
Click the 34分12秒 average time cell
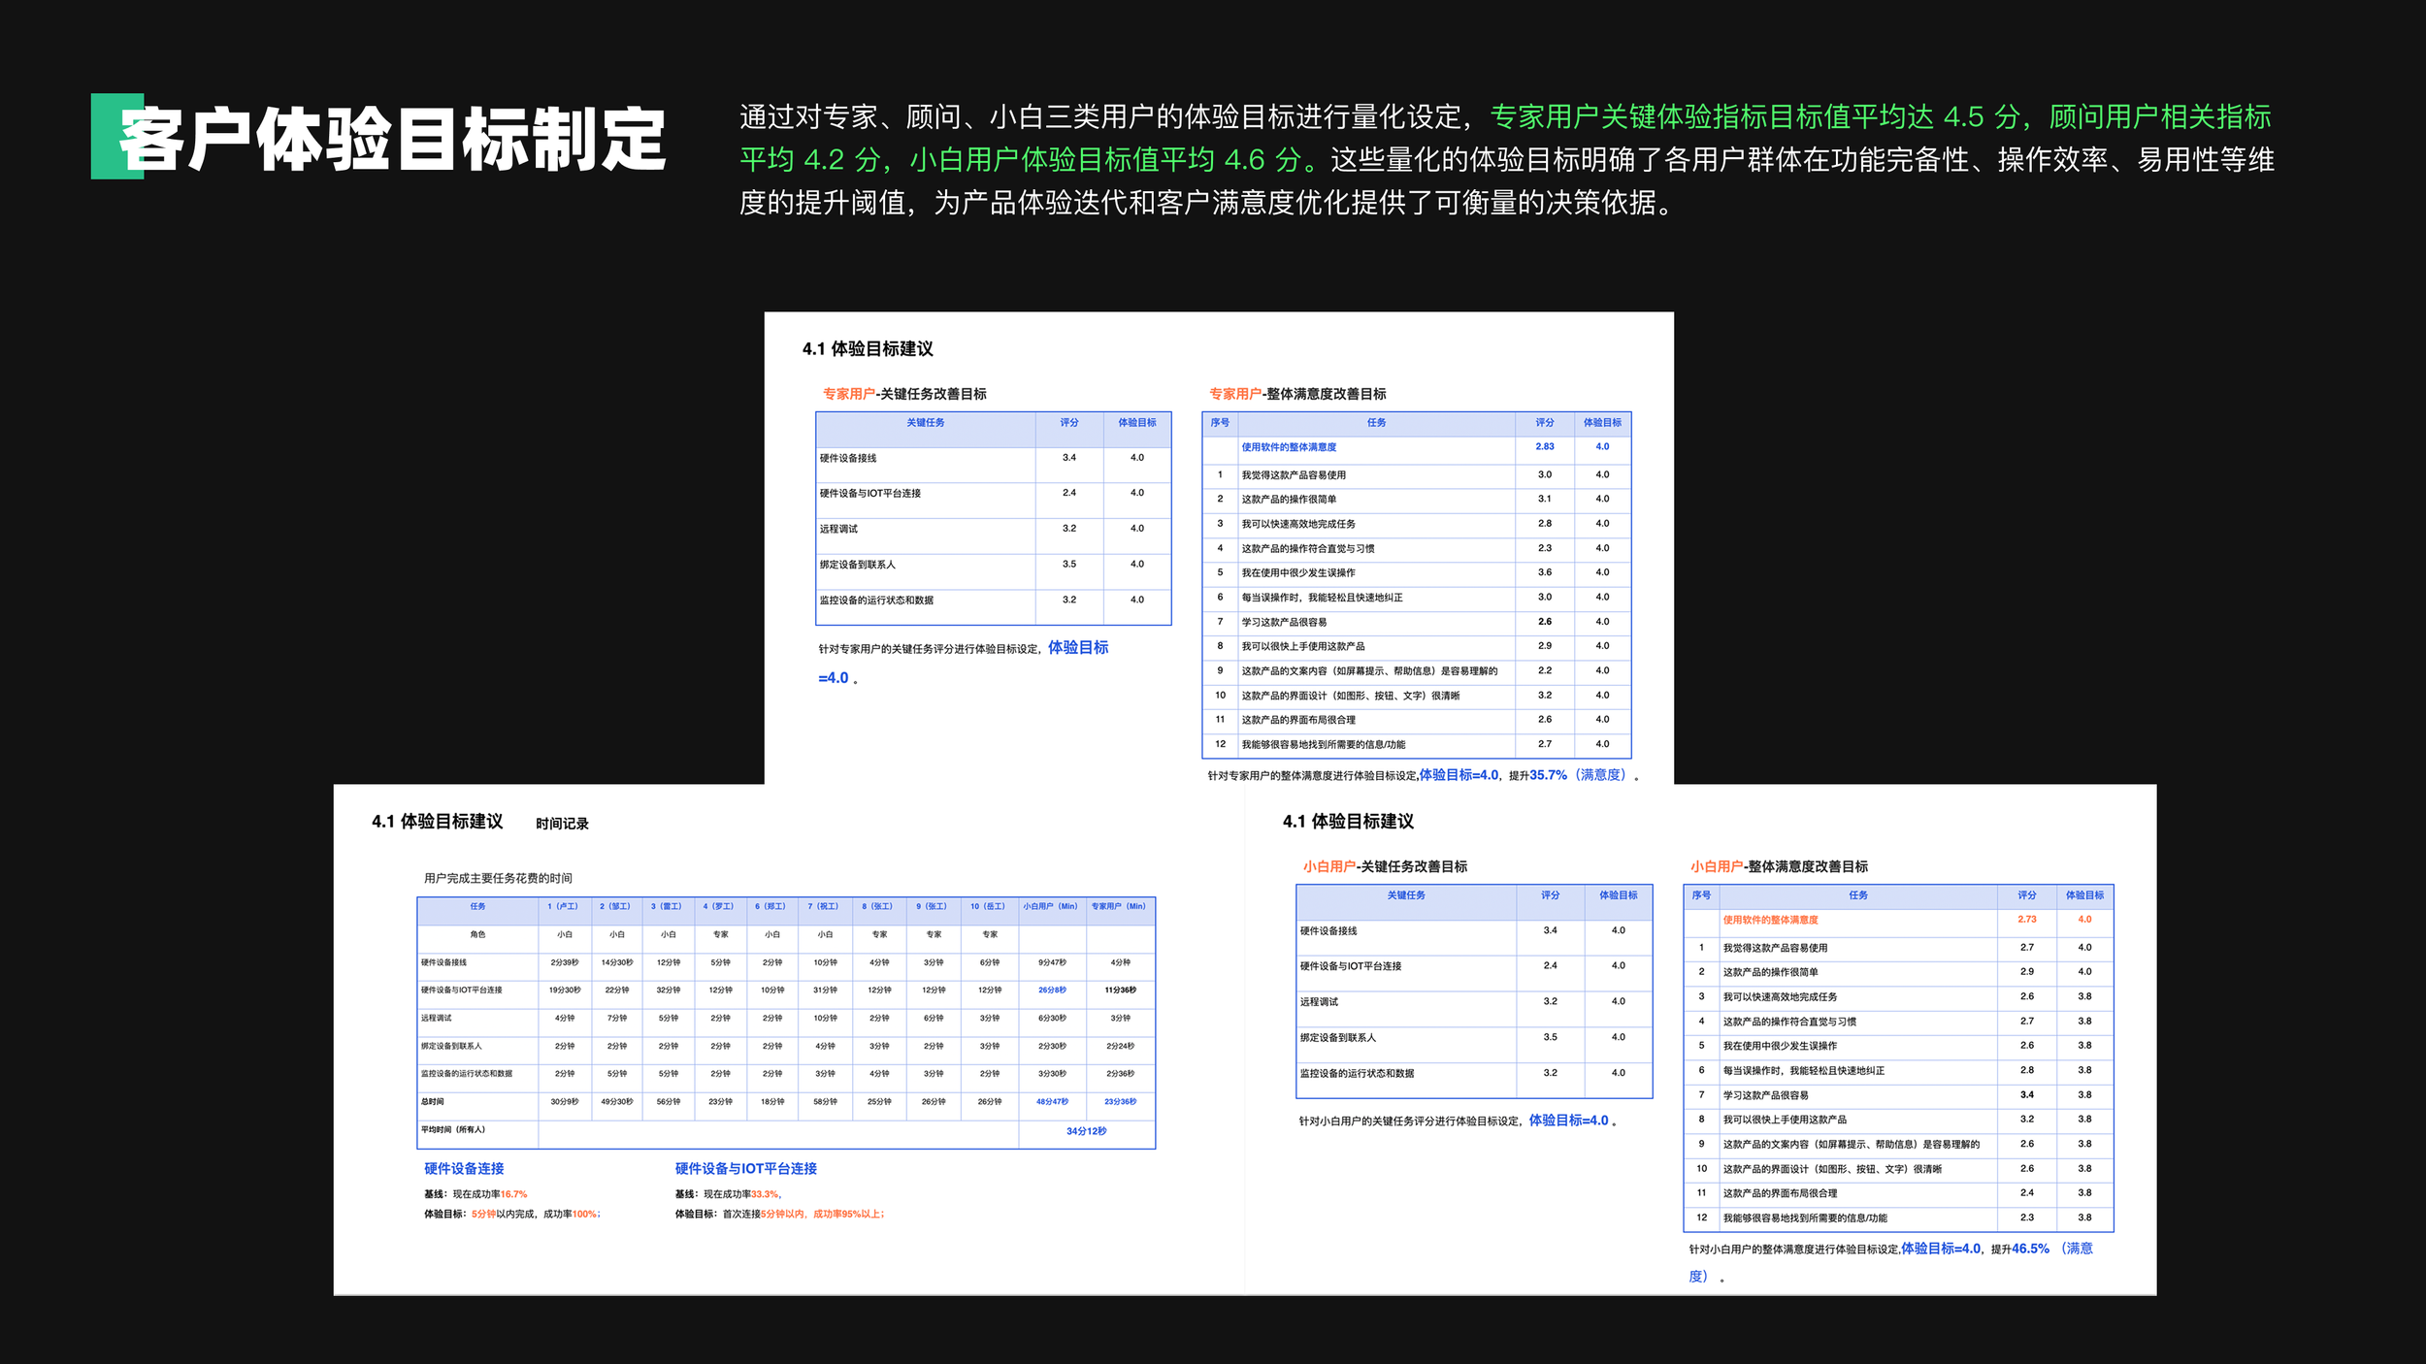(1086, 1131)
